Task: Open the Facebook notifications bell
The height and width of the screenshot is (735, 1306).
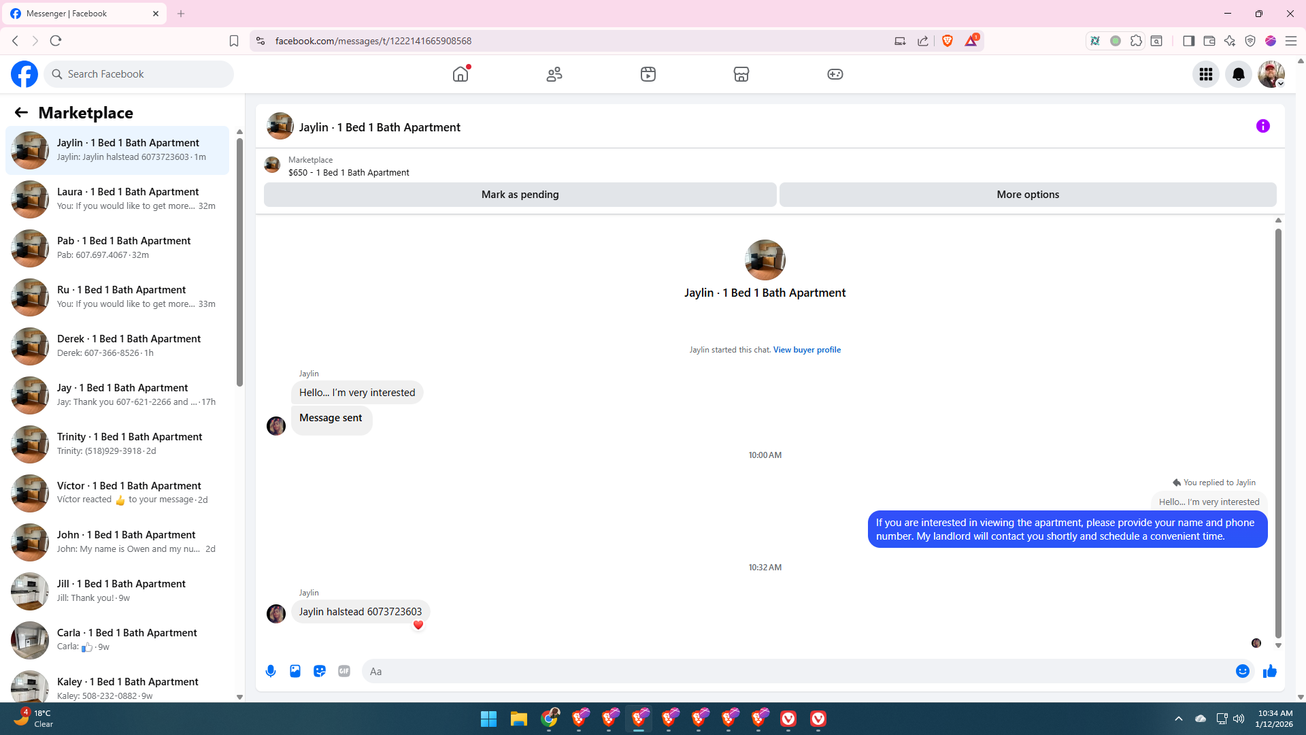Action: pos(1238,74)
